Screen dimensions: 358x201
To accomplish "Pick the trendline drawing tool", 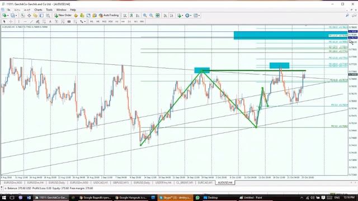I will (x=31, y=21).
